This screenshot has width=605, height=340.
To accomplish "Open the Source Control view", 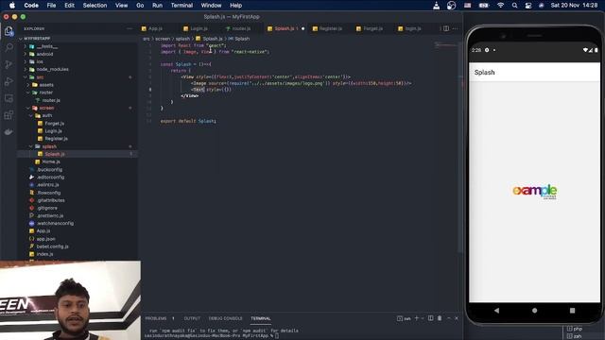I will (x=9, y=64).
